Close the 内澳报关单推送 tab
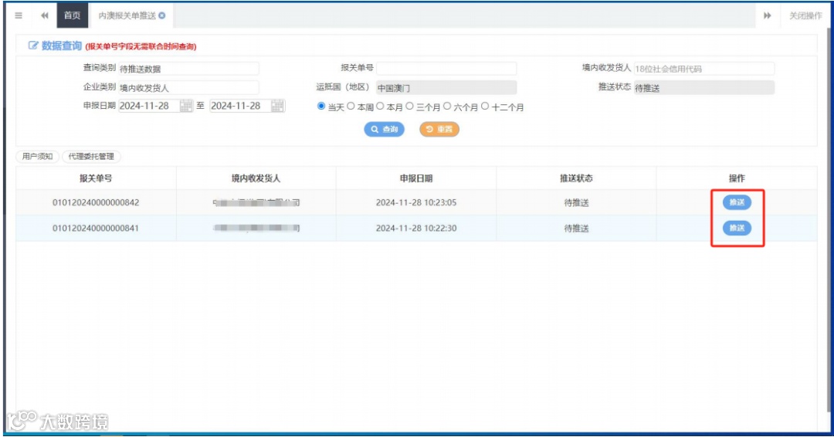Image resolution: width=834 pixels, height=437 pixels. coord(162,15)
